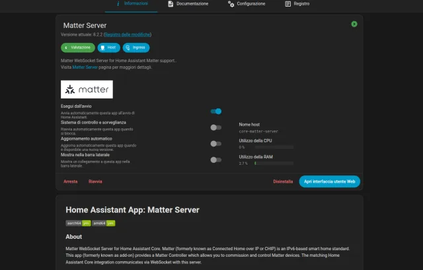
Task: Click the amd64 yes badge
Action: tap(104, 223)
